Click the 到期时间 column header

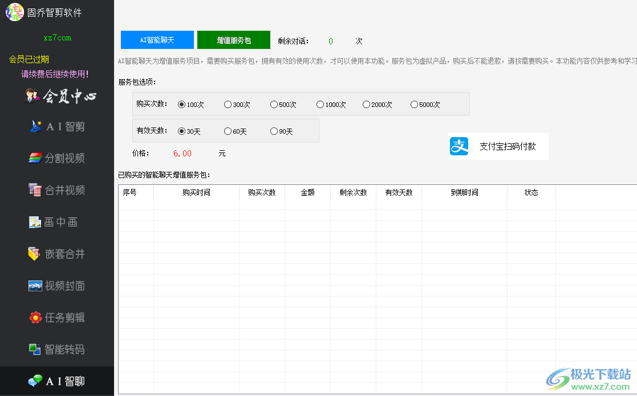point(464,192)
